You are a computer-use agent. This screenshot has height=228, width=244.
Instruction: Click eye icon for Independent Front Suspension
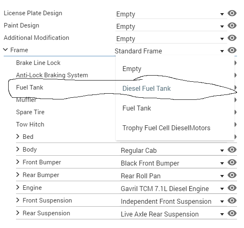pyautogui.click(x=232, y=200)
